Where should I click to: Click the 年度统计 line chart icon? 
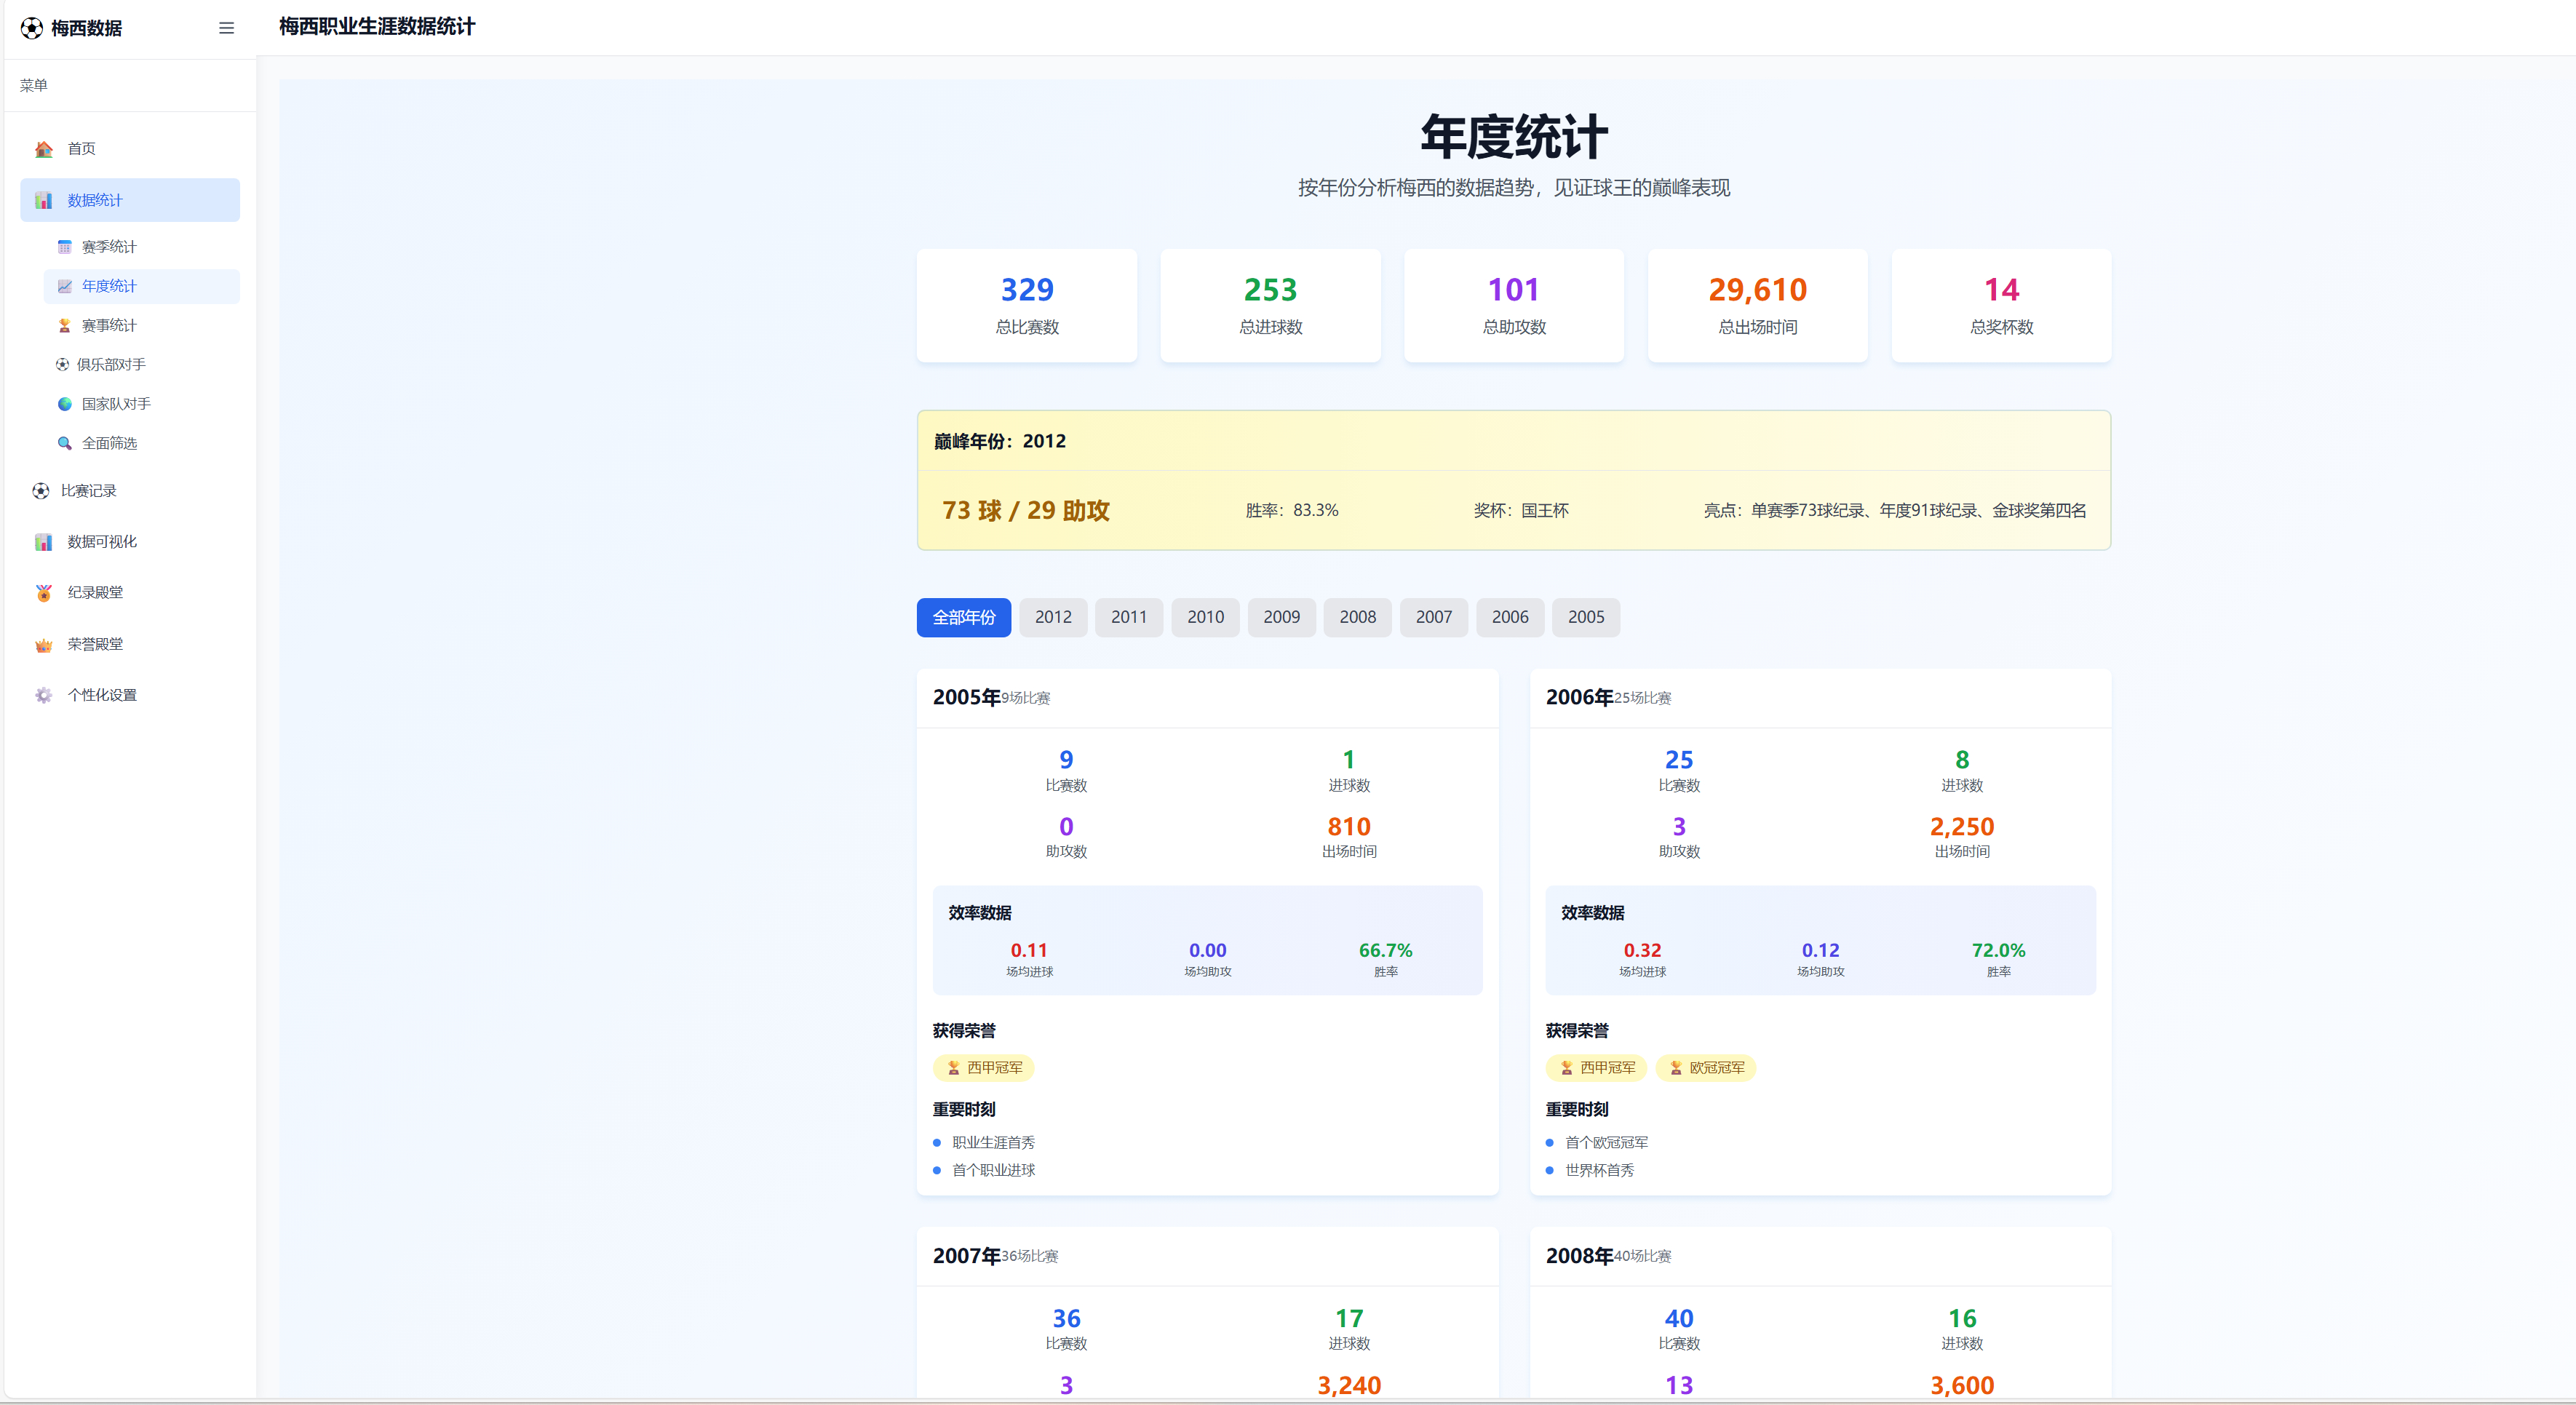65,286
